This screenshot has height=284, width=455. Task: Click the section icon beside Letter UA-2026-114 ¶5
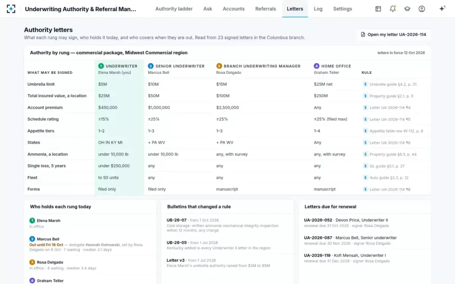(x=365, y=120)
